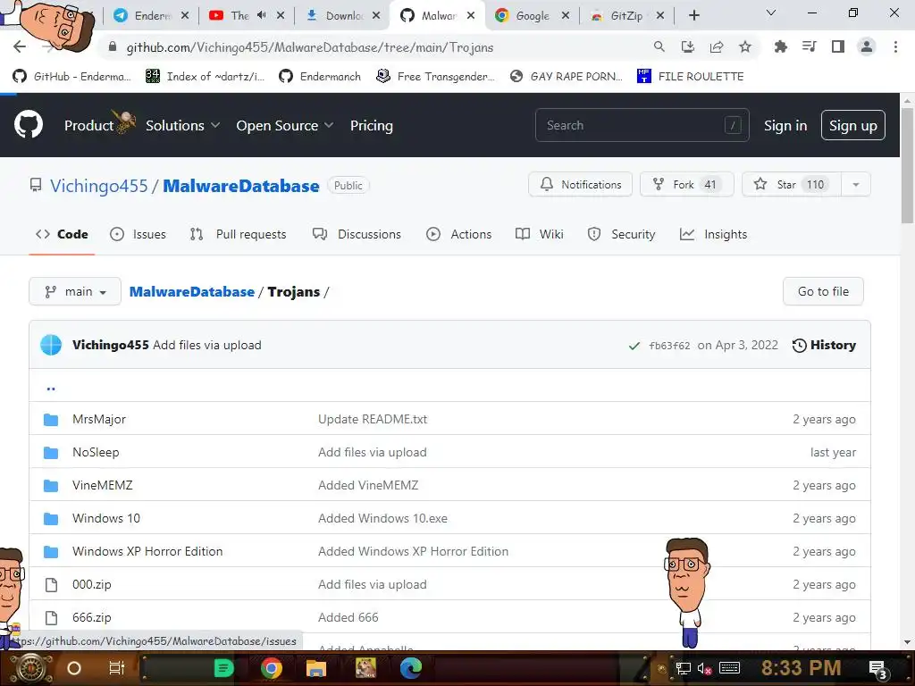Image resolution: width=915 pixels, height=686 pixels.
Task: Switch to the Pull requests tab
Action: (238, 234)
